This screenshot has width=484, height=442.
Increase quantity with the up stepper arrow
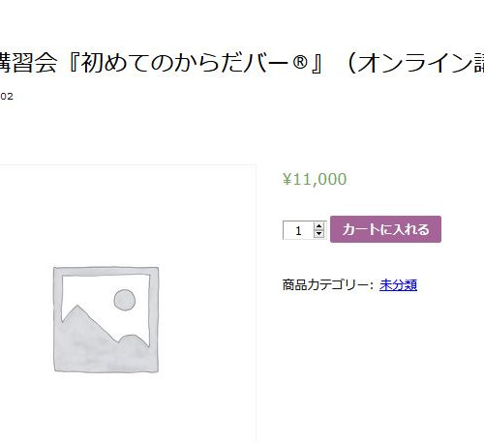coord(318,226)
